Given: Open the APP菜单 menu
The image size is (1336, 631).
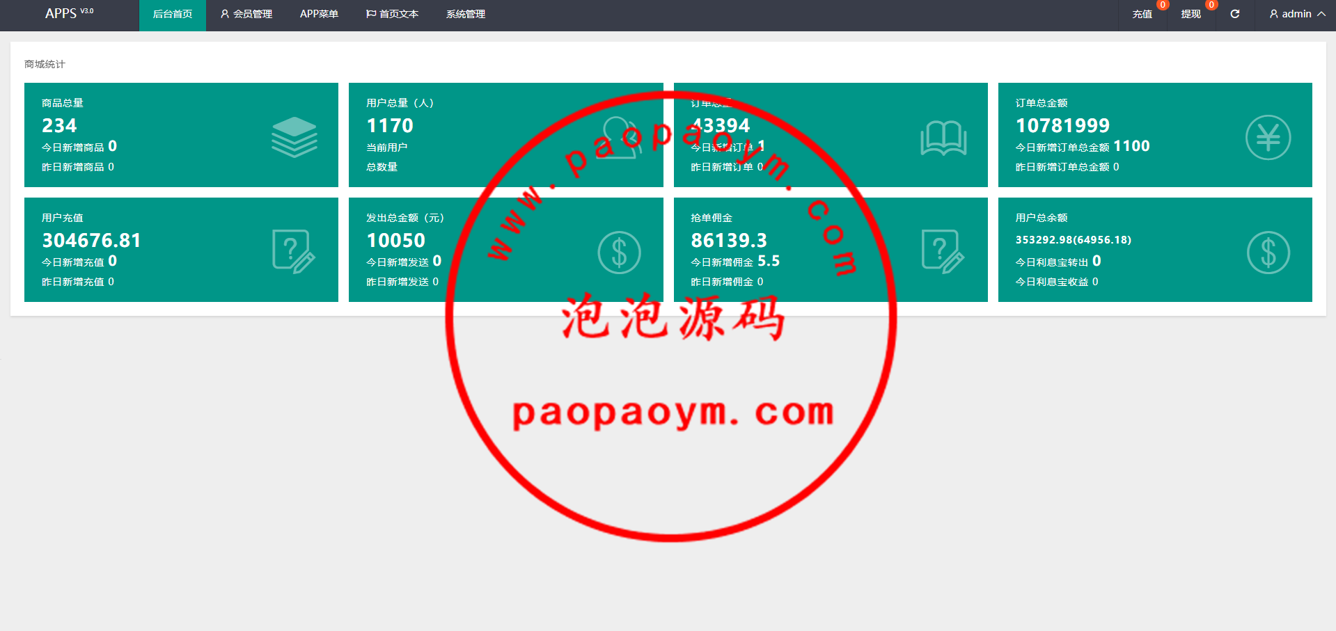Looking at the screenshot, I should click(319, 14).
